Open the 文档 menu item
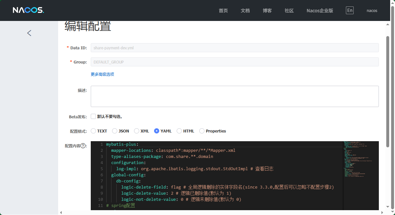This screenshot has height=215, width=395. [x=245, y=11]
